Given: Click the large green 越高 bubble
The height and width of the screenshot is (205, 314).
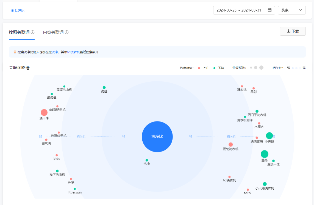Looking at the screenshot, I should (265, 154).
